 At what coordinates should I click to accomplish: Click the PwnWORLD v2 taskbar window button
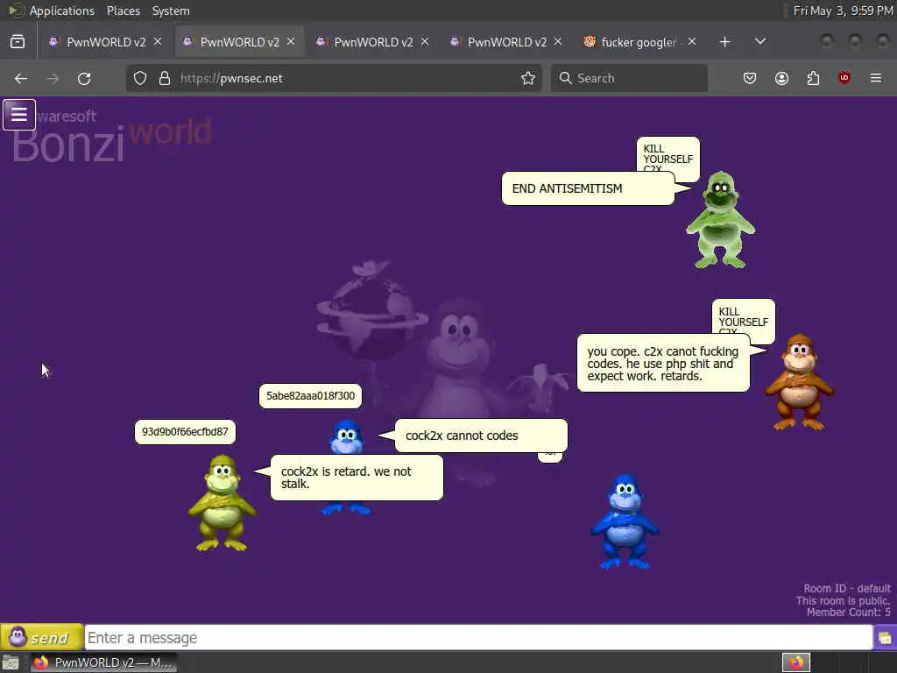(103, 662)
